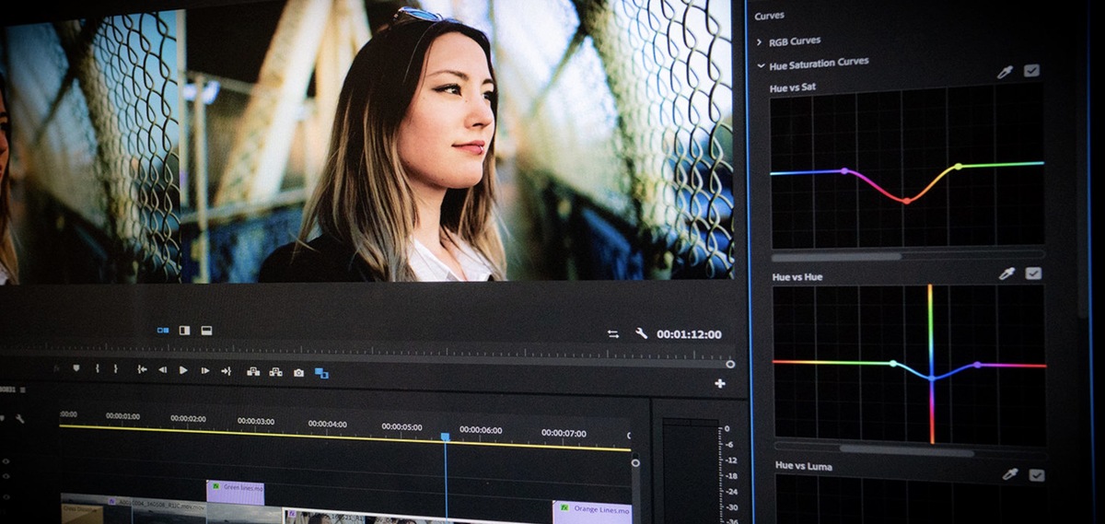This screenshot has height=524, width=1105.
Task: Mark Out point bracket
Action: [x=116, y=368]
